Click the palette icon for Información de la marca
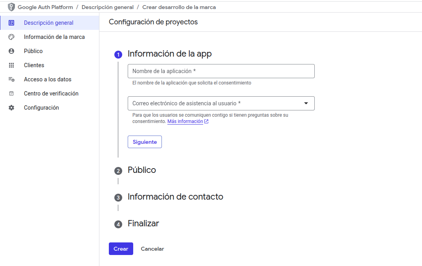The image size is (422, 266). click(11, 37)
